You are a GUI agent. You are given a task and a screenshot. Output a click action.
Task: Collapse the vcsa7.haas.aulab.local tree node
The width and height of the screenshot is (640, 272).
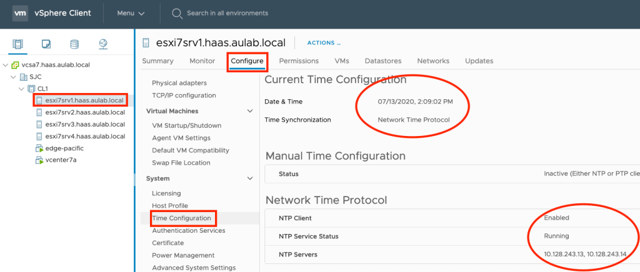6,65
